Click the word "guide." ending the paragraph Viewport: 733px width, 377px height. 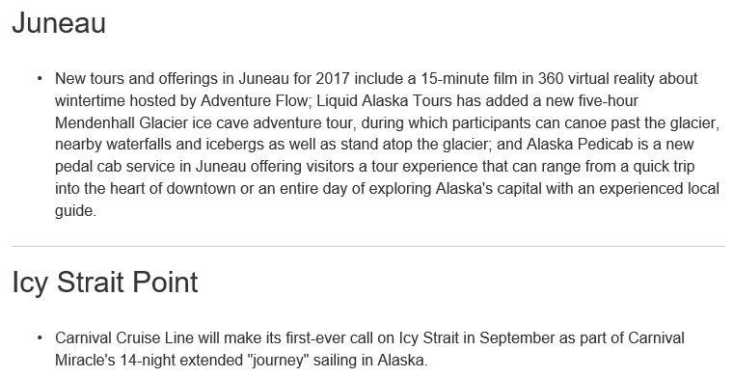[76, 211]
